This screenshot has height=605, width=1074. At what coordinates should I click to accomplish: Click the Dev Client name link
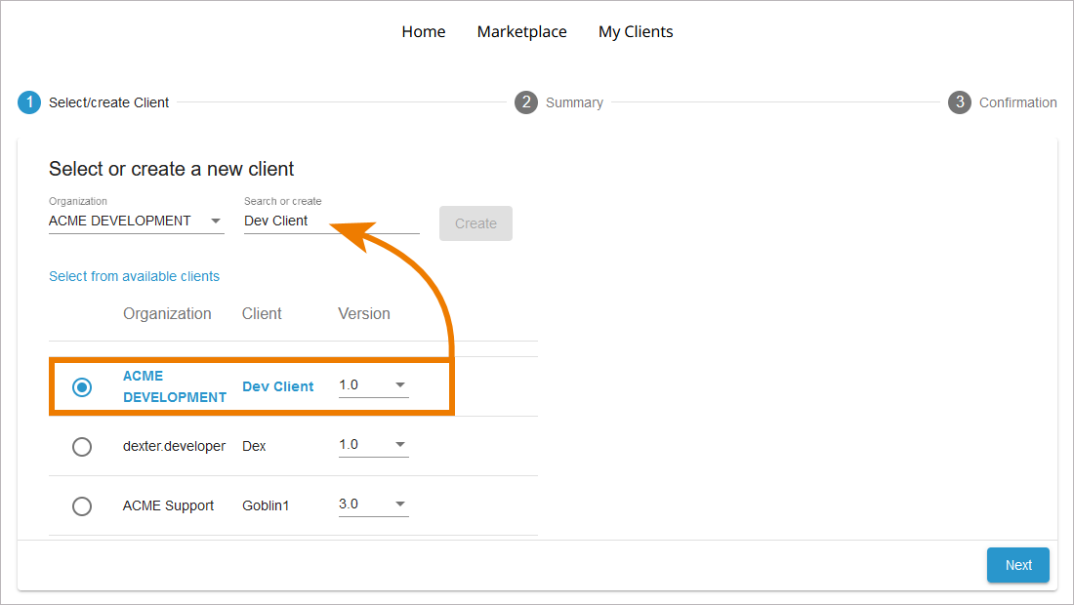pos(278,386)
